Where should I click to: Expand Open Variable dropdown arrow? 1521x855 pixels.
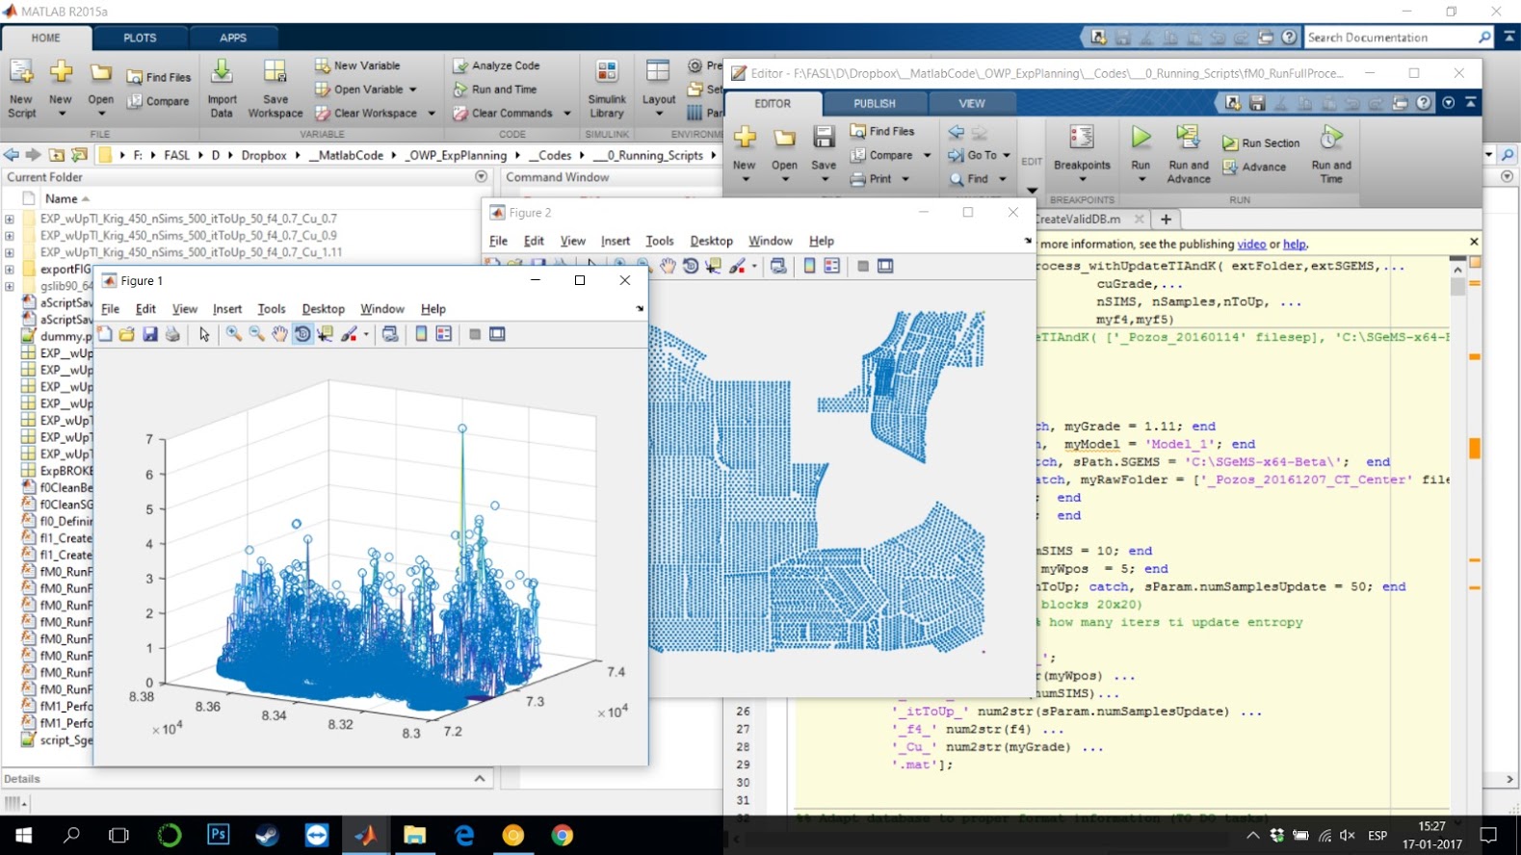pyautogui.click(x=413, y=90)
